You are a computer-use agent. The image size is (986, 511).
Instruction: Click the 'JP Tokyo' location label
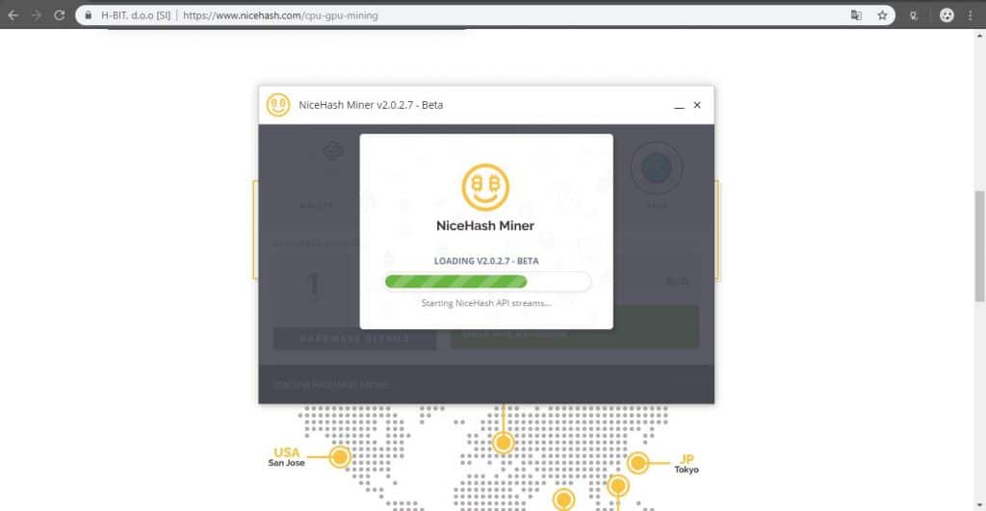686,464
